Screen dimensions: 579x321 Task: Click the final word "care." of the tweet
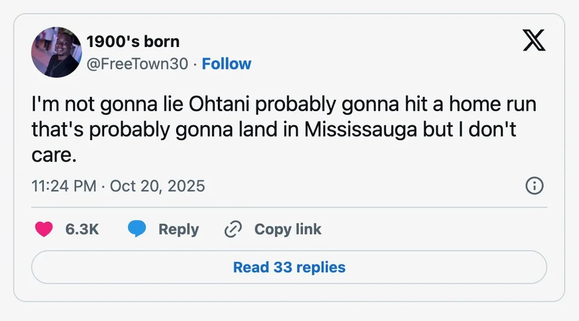pos(54,155)
